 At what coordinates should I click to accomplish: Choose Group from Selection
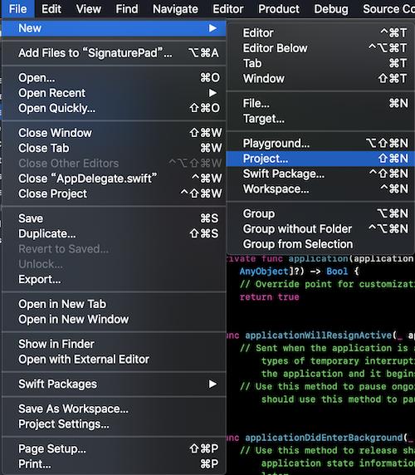click(x=320, y=244)
